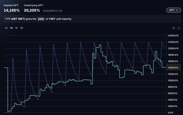The width and height of the screenshot is (183, 115).
Task: Click the 2026/09/08 11:30 timestamp
Action: pyautogui.click(x=52, y=11)
